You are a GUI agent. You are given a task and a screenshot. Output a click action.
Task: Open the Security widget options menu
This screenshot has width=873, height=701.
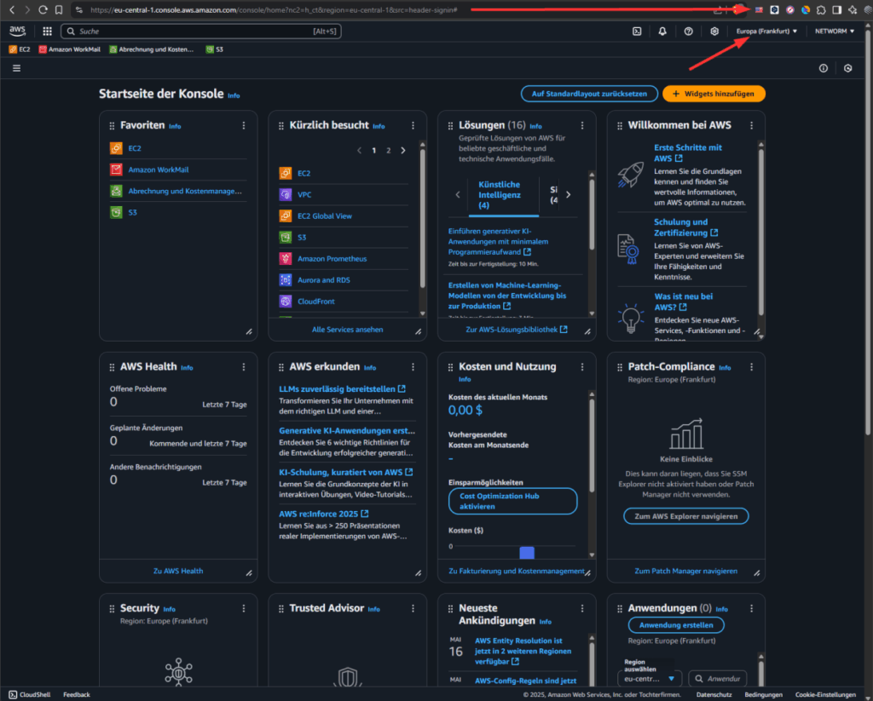point(244,609)
